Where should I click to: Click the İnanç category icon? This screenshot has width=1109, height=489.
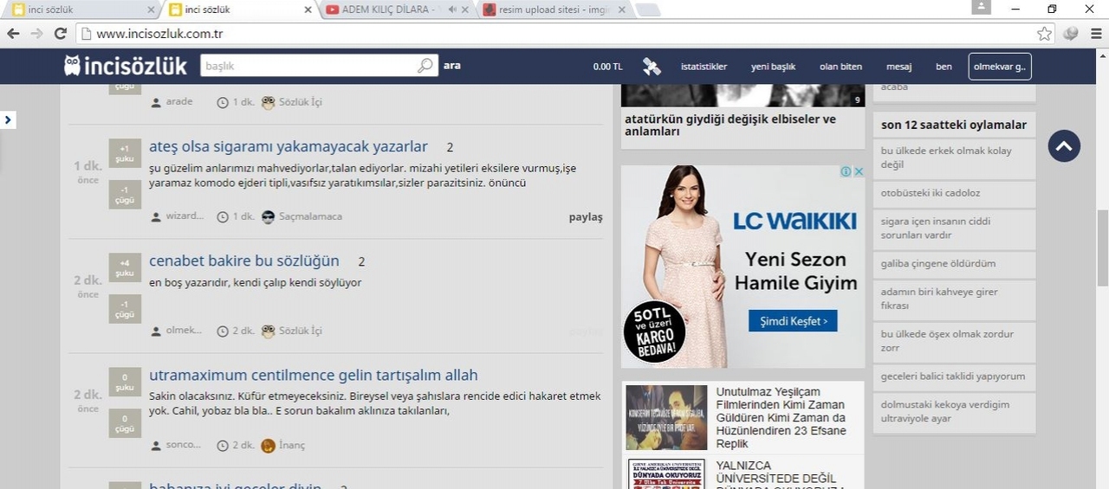pos(269,446)
